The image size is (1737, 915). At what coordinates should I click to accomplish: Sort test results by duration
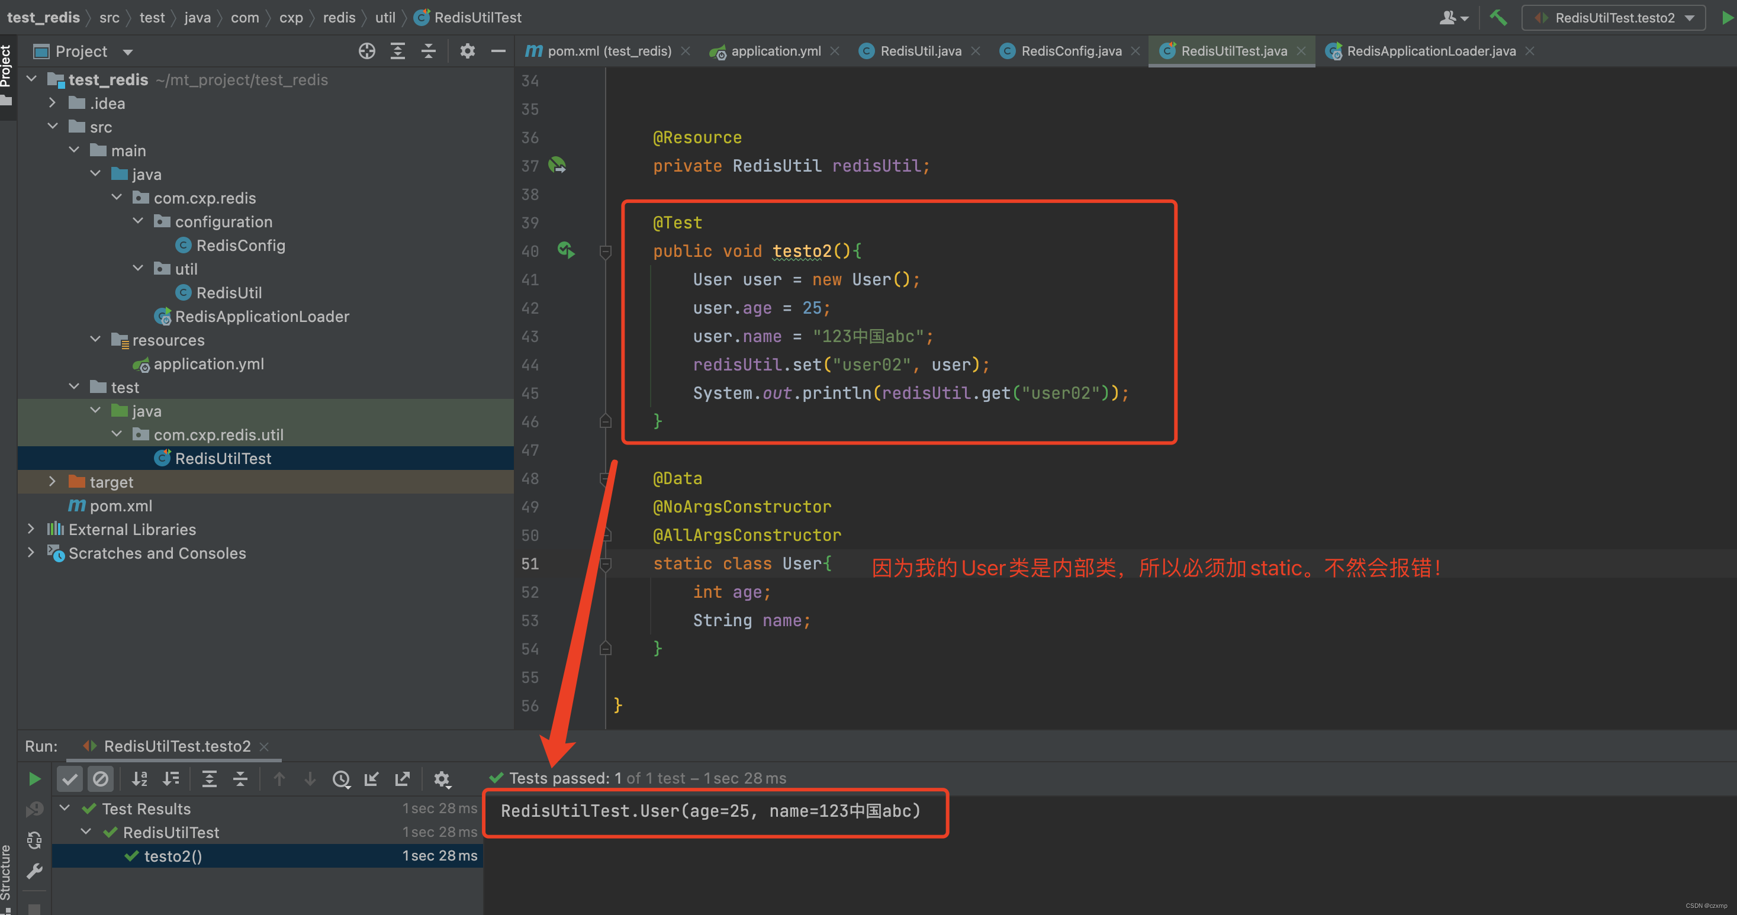171,779
